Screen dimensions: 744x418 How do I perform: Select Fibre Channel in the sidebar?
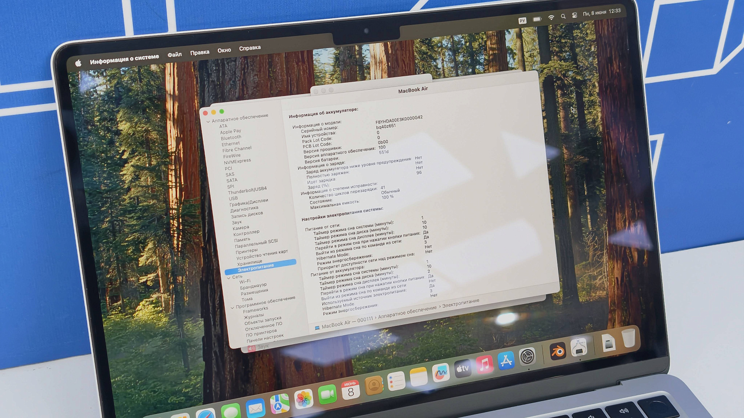coord(237,149)
